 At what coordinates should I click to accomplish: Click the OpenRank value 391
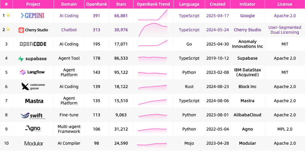[97, 16]
